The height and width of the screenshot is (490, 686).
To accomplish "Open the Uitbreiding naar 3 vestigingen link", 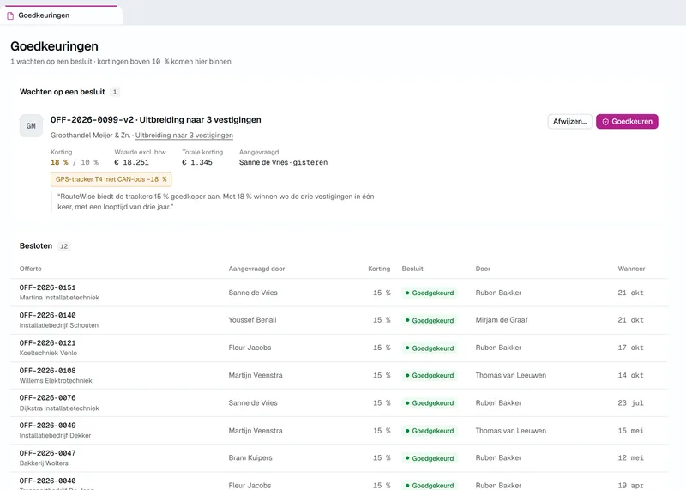I will [x=184, y=136].
